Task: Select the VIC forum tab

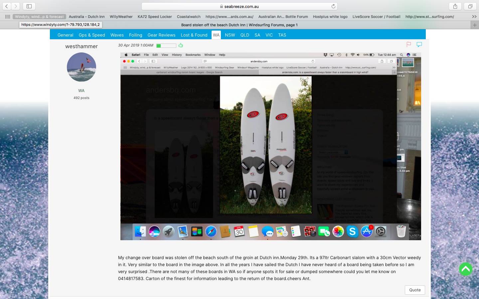Action: point(269,35)
